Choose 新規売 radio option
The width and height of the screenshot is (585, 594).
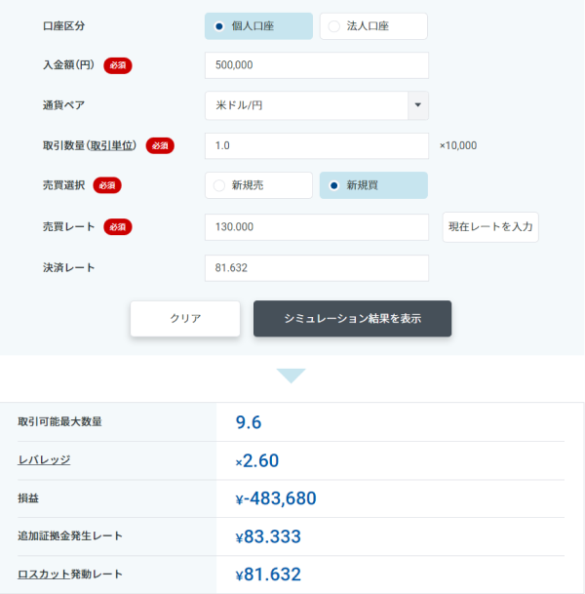pos(258,185)
